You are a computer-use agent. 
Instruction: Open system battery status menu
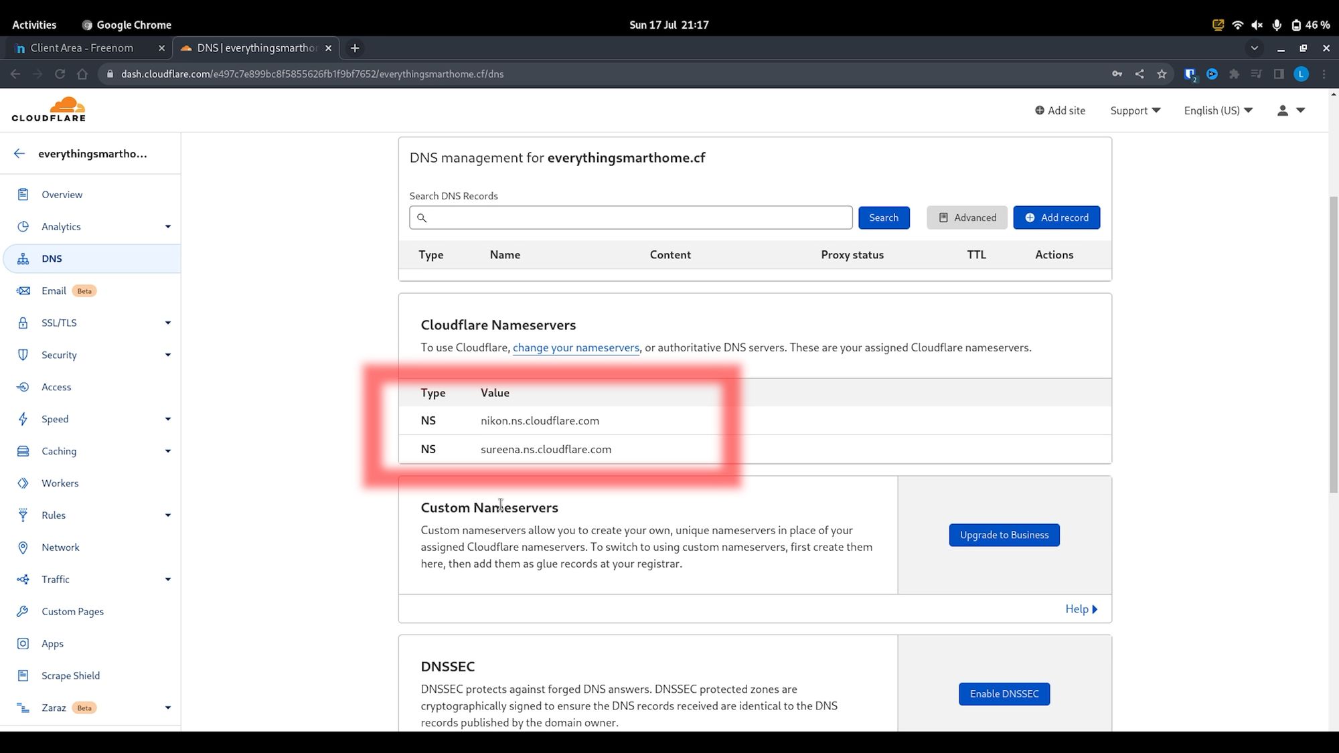1310,25
